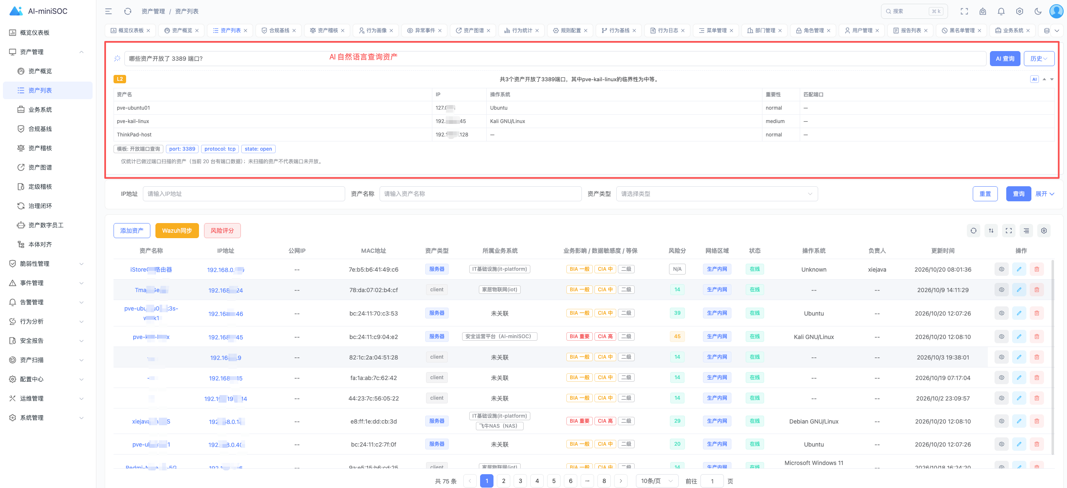The image size is (1067, 488).
Task: Click the 风险评分 button
Action: click(x=222, y=231)
